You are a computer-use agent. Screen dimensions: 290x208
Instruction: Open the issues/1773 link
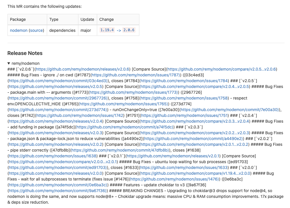pyautogui.click(x=133, y=92)
